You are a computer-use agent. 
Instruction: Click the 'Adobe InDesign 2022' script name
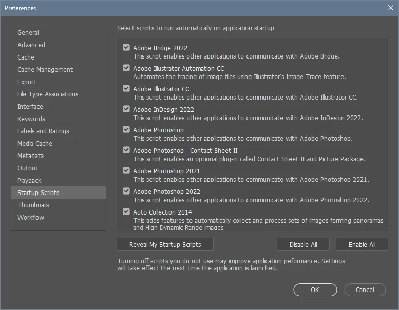[x=163, y=110]
